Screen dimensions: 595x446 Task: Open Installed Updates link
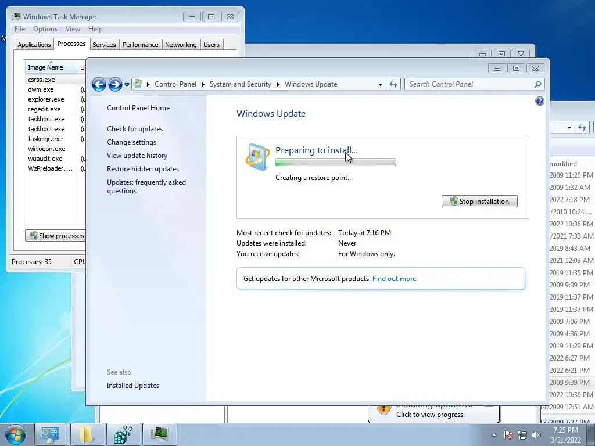pos(133,386)
